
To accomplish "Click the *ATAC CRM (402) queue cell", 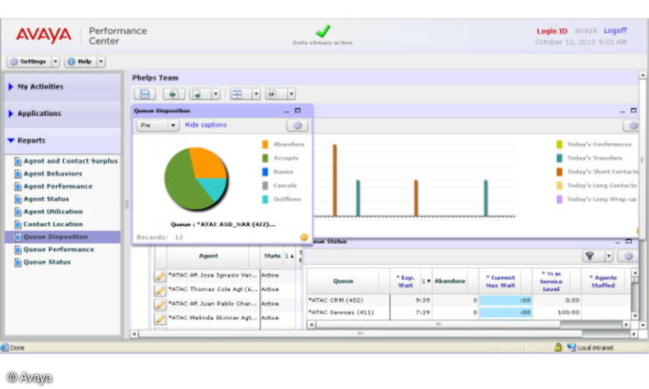I will point(348,300).
